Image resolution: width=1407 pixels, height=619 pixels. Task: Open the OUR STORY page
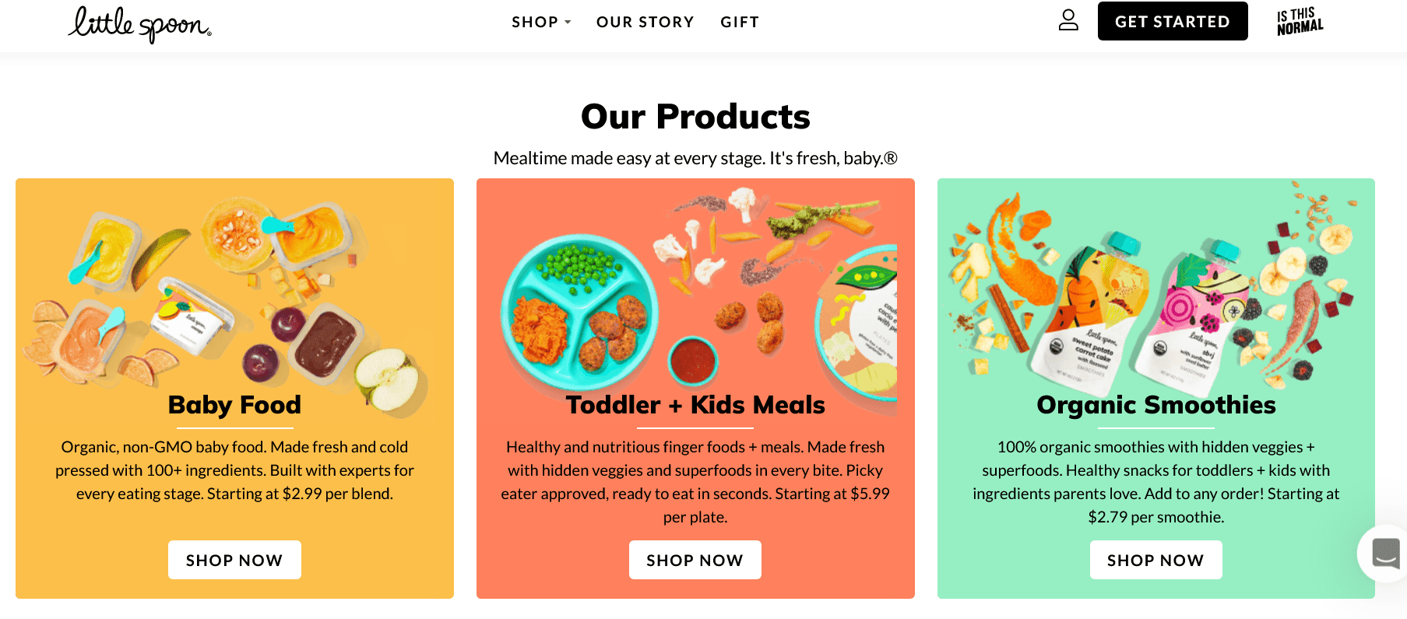click(x=645, y=22)
